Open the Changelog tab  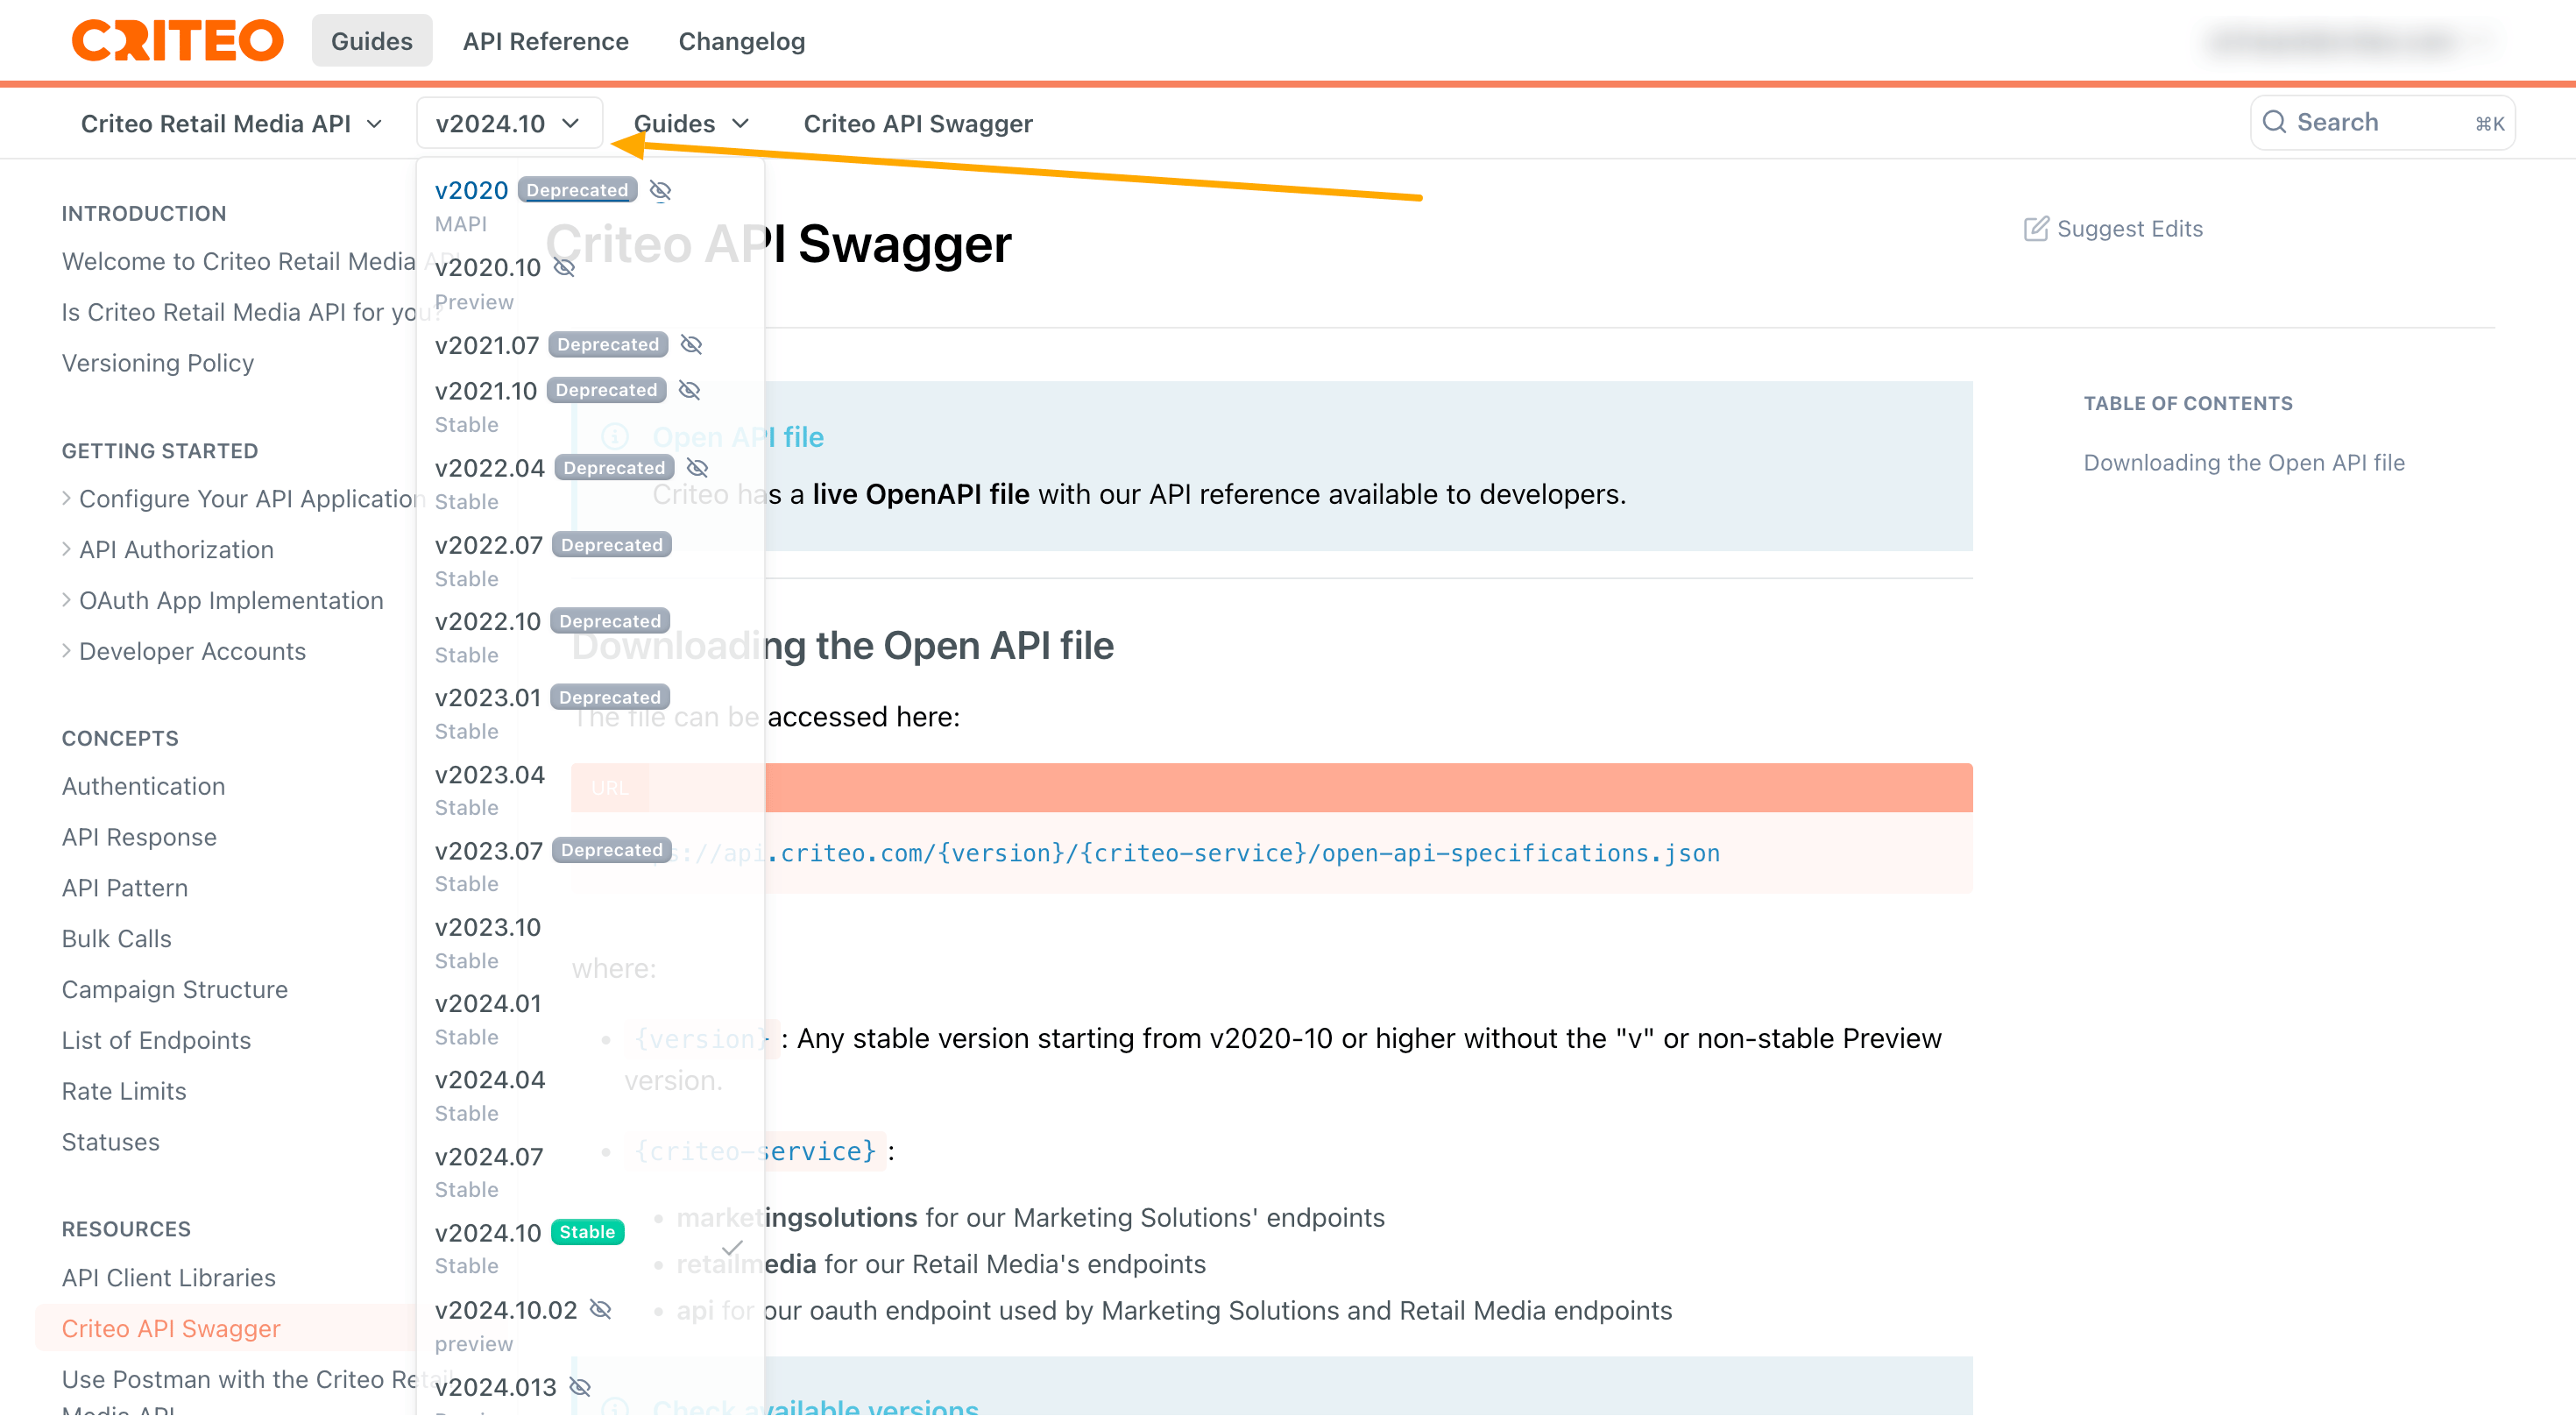(741, 41)
